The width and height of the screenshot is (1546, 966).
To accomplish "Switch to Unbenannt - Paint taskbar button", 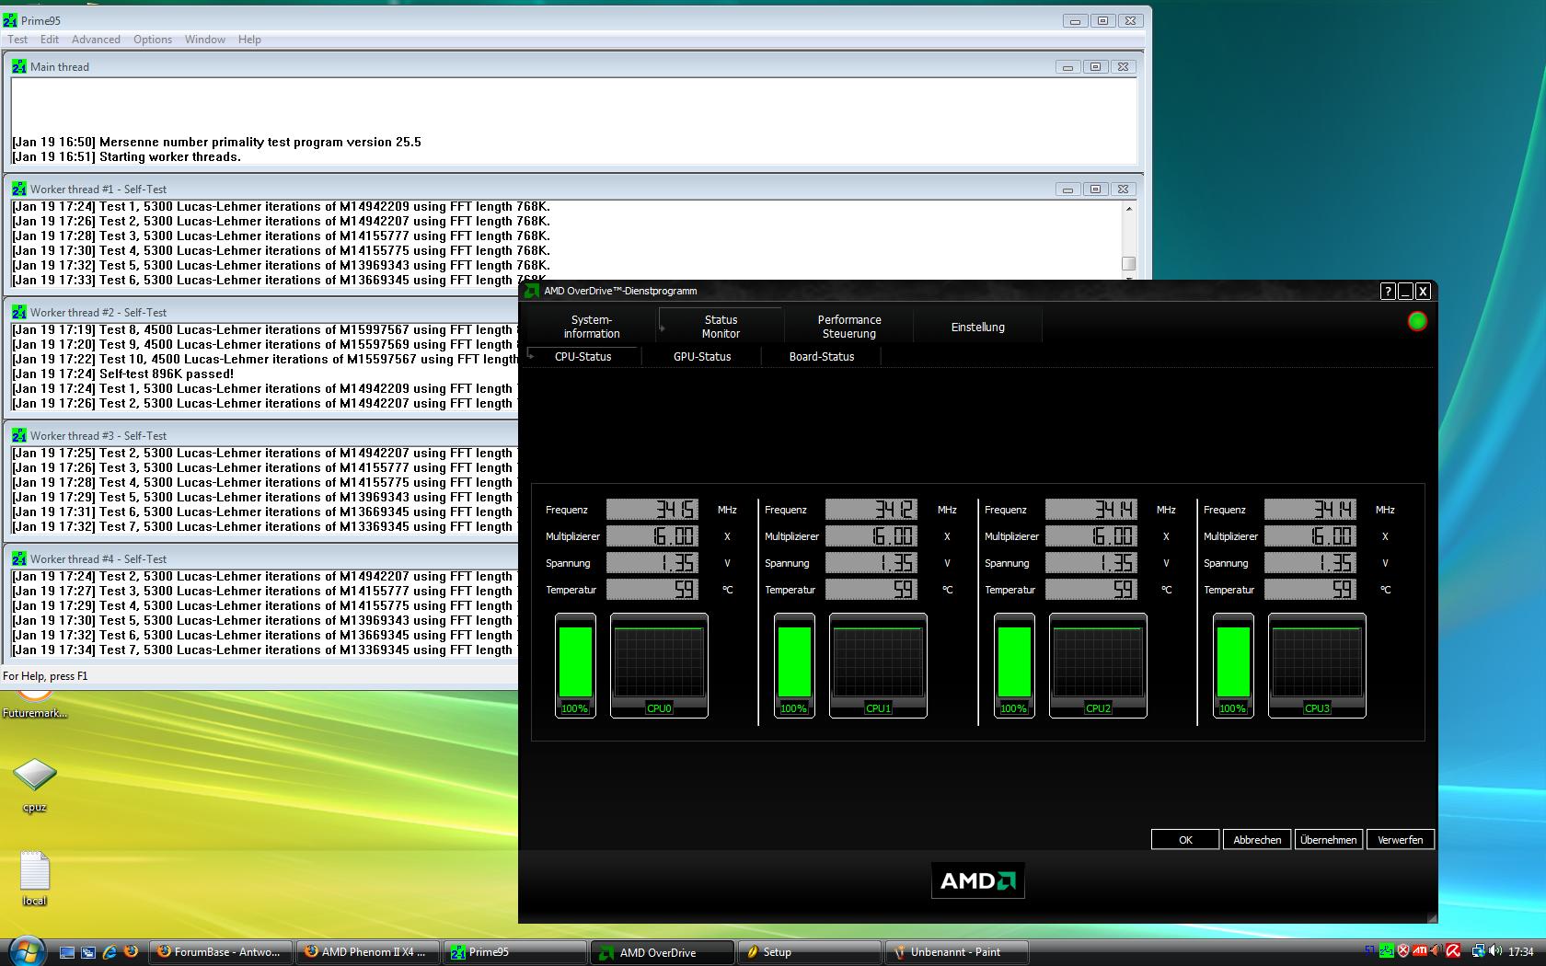I will pyautogui.click(x=957, y=952).
